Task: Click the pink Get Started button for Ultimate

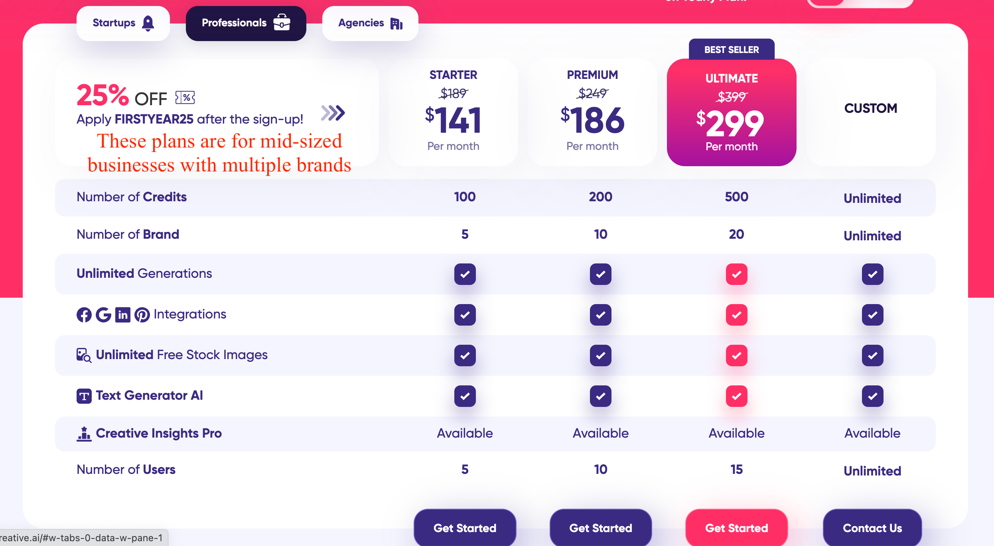Action: point(736,528)
